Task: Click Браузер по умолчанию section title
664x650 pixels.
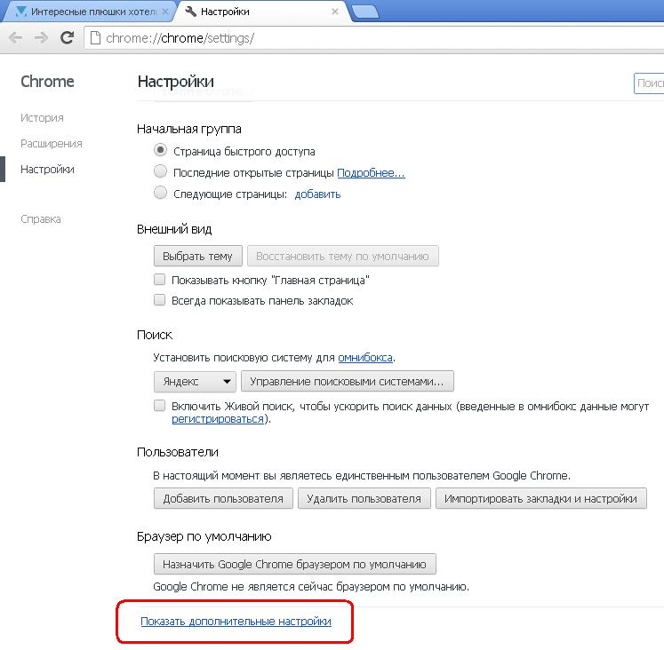Action: click(x=204, y=536)
